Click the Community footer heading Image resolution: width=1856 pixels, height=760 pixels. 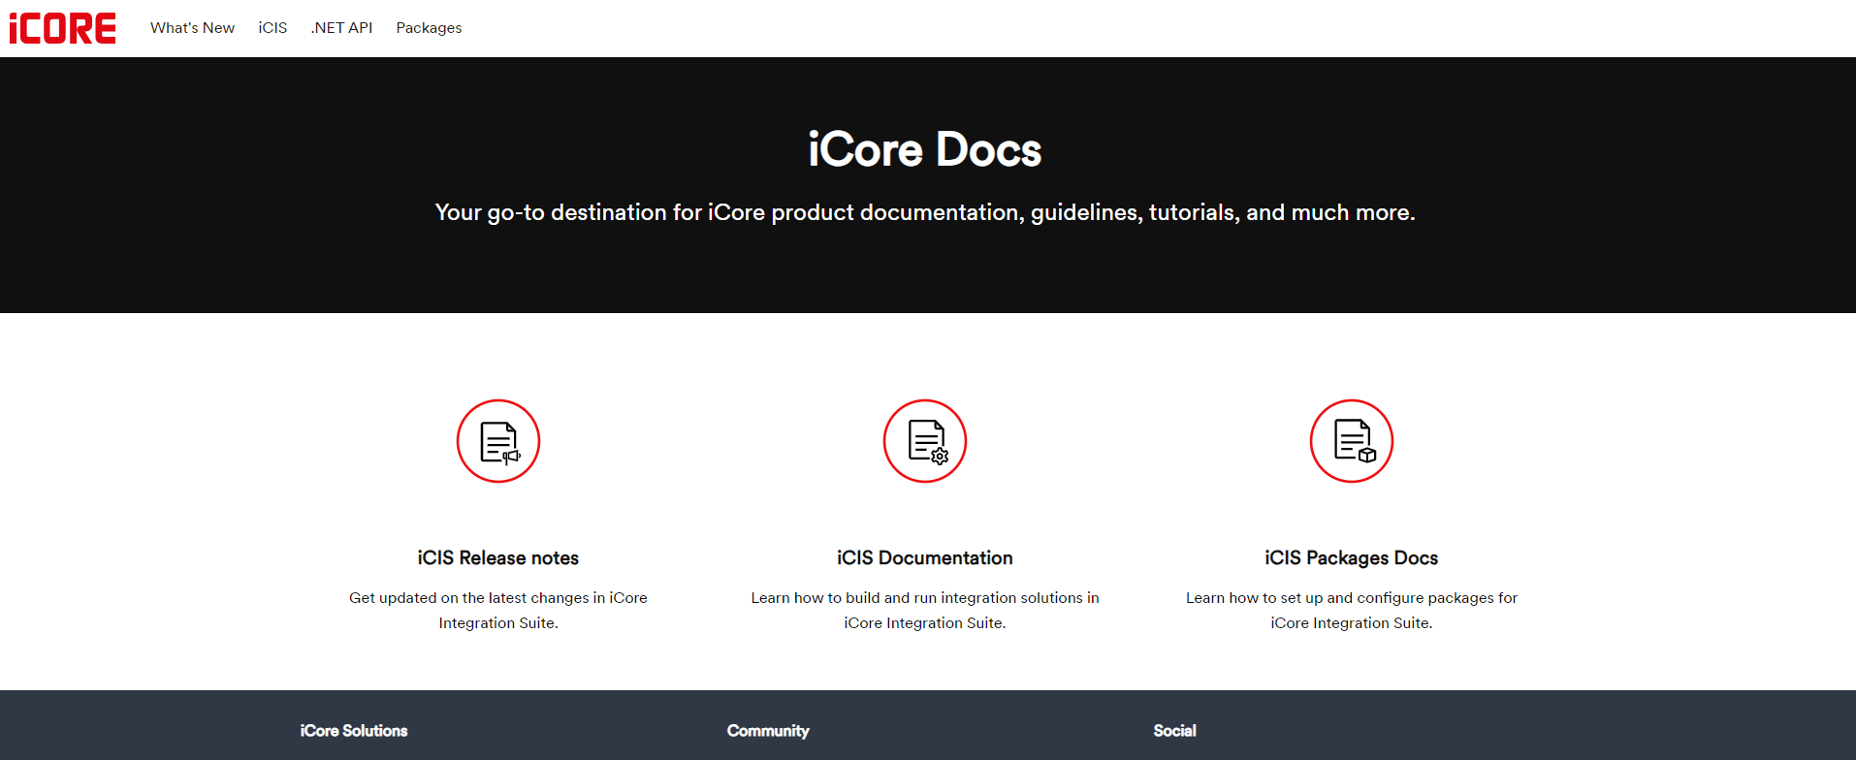(768, 731)
